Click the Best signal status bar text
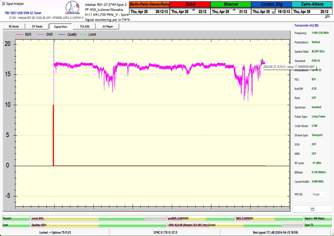 coord(275,232)
